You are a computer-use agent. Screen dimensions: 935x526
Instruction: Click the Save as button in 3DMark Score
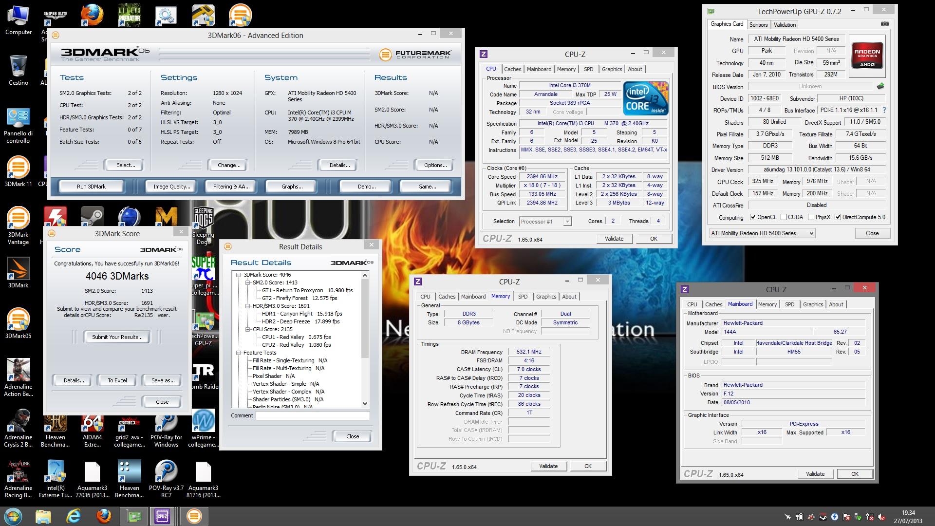pos(163,380)
